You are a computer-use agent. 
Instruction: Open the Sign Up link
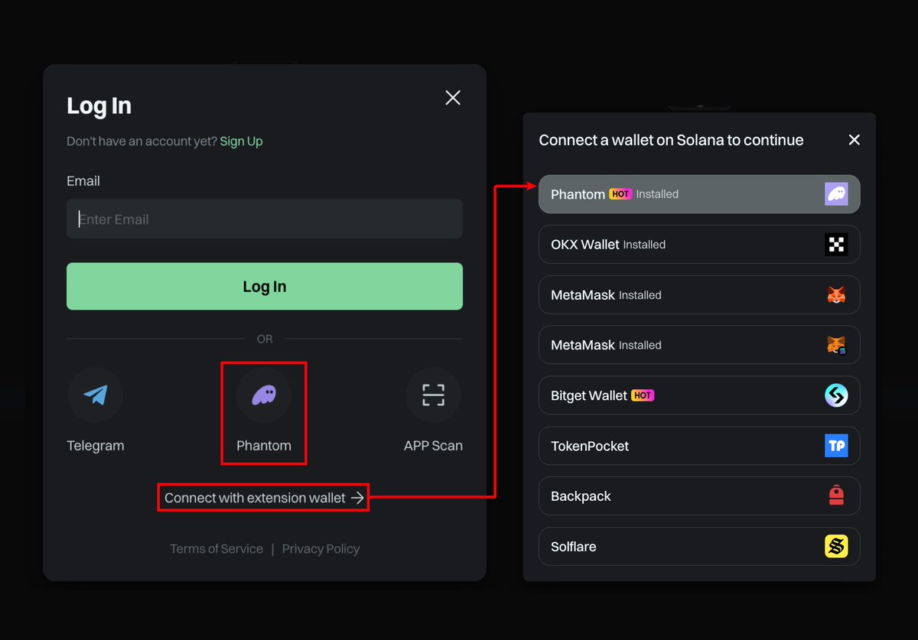point(241,141)
